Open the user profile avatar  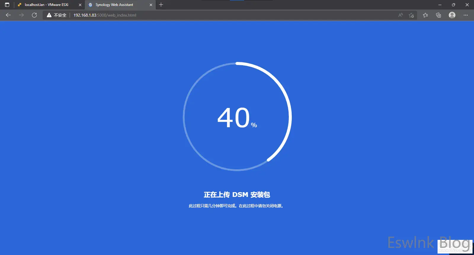[452, 15]
